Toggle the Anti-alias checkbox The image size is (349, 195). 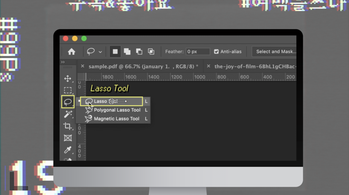(216, 52)
